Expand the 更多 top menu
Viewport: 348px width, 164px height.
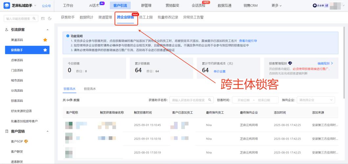tap(276, 6)
